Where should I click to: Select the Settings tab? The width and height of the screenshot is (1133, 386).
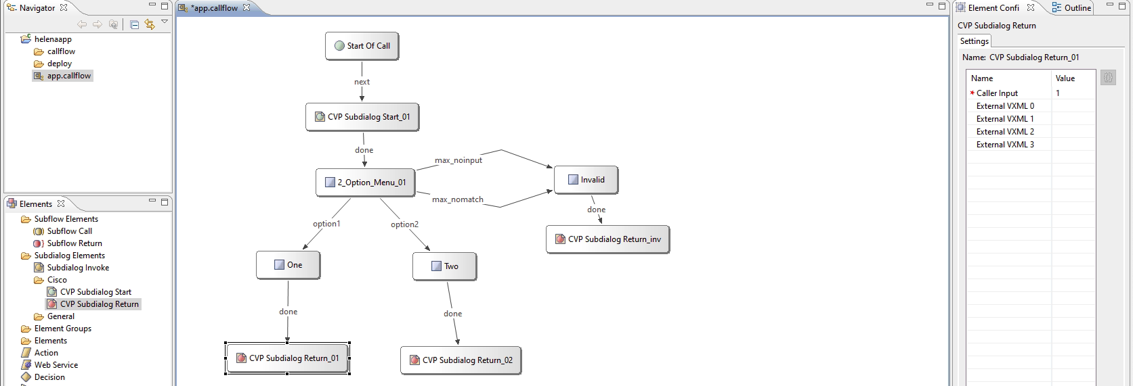pyautogui.click(x=974, y=41)
